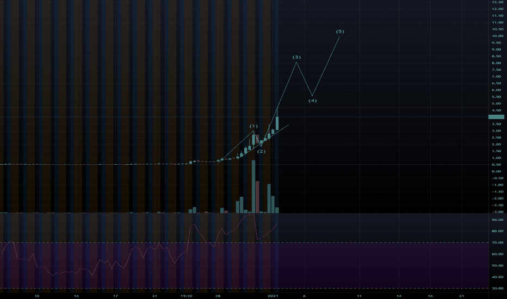Click the 90.00 RSI axis label

pos(498,220)
